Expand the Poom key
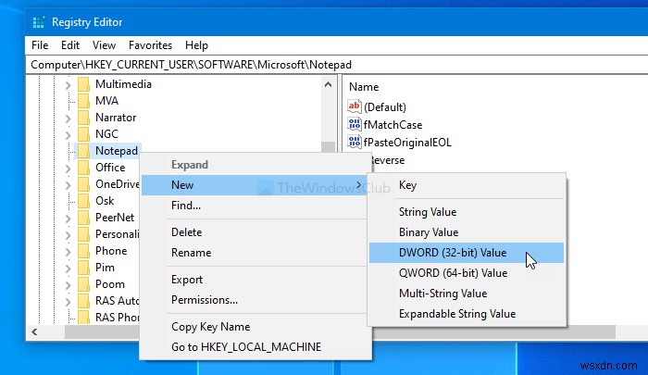Image resolution: width=648 pixels, height=375 pixels. [x=69, y=285]
